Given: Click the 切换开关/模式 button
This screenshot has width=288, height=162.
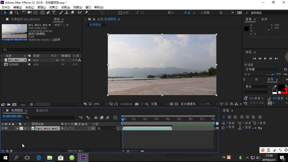Looking at the screenshot, I should pyautogui.click(x=75, y=151).
